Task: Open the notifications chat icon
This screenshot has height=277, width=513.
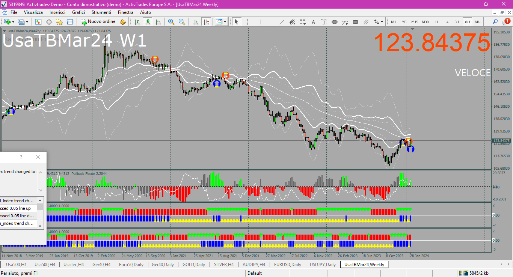Action: [x=506, y=22]
